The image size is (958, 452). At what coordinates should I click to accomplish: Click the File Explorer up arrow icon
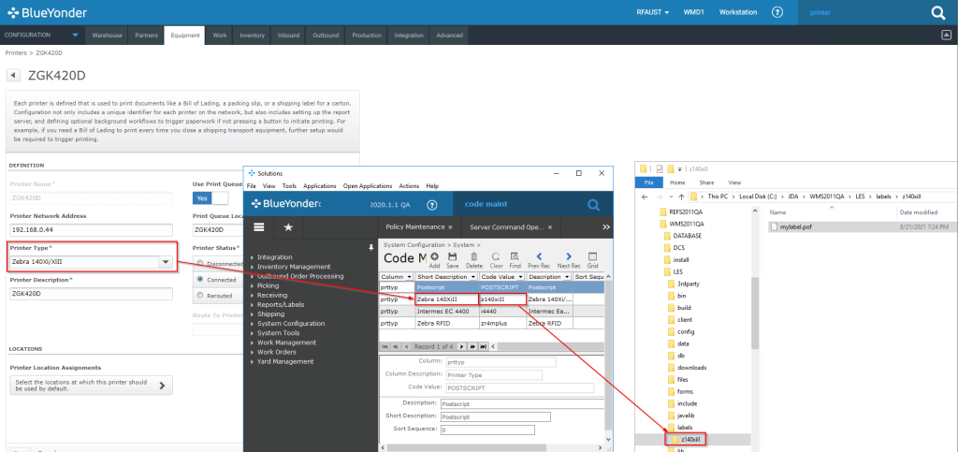pyautogui.click(x=681, y=197)
